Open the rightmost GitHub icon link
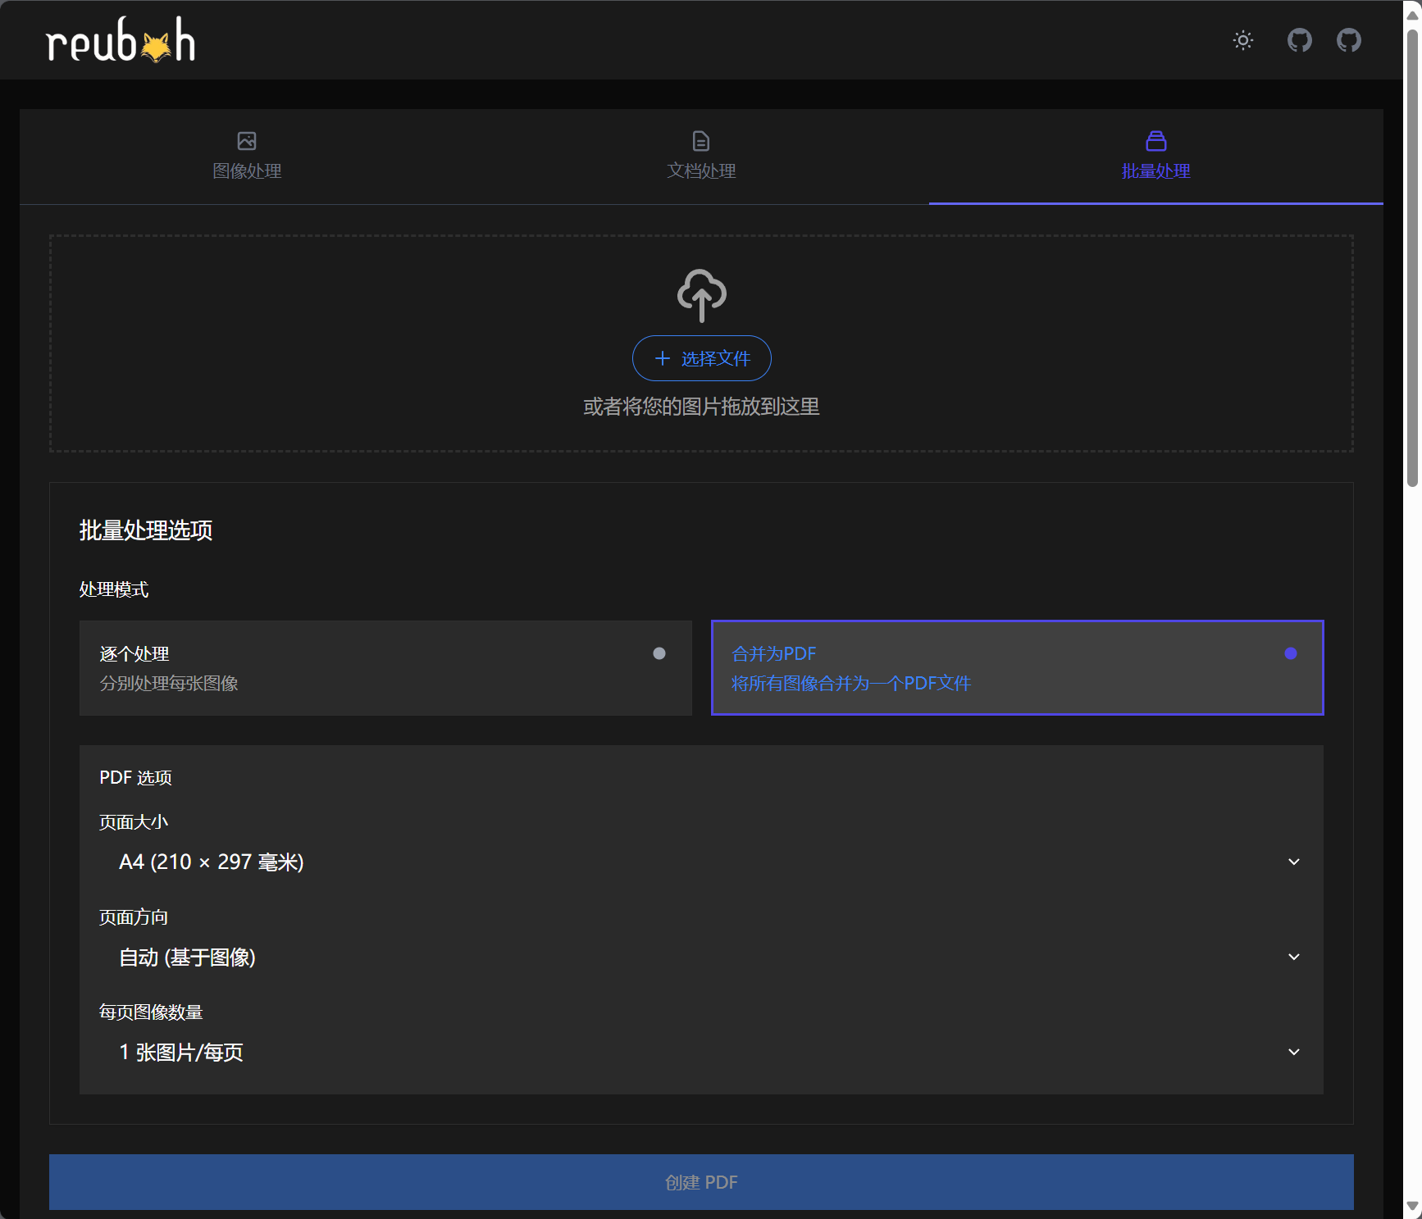The width and height of the screenshot is (1422, 1219). pyautogui.click(x=1349, y=40)
